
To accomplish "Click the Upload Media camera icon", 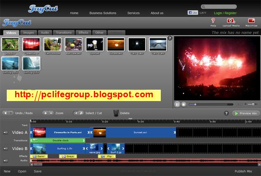I will point(231,21).
